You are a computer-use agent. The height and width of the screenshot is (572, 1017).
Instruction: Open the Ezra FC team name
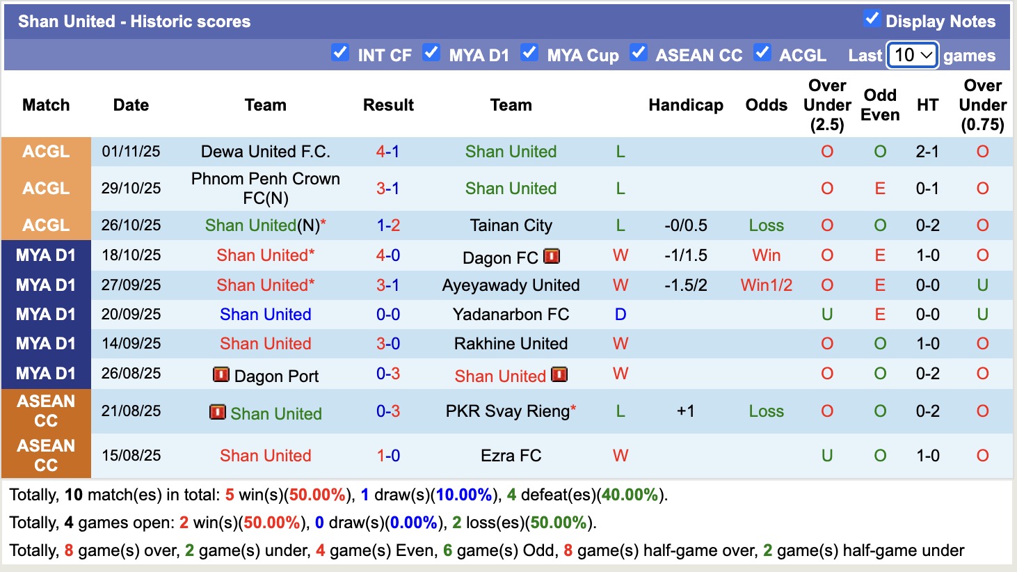pyautogui.click(x=511, y=456)
